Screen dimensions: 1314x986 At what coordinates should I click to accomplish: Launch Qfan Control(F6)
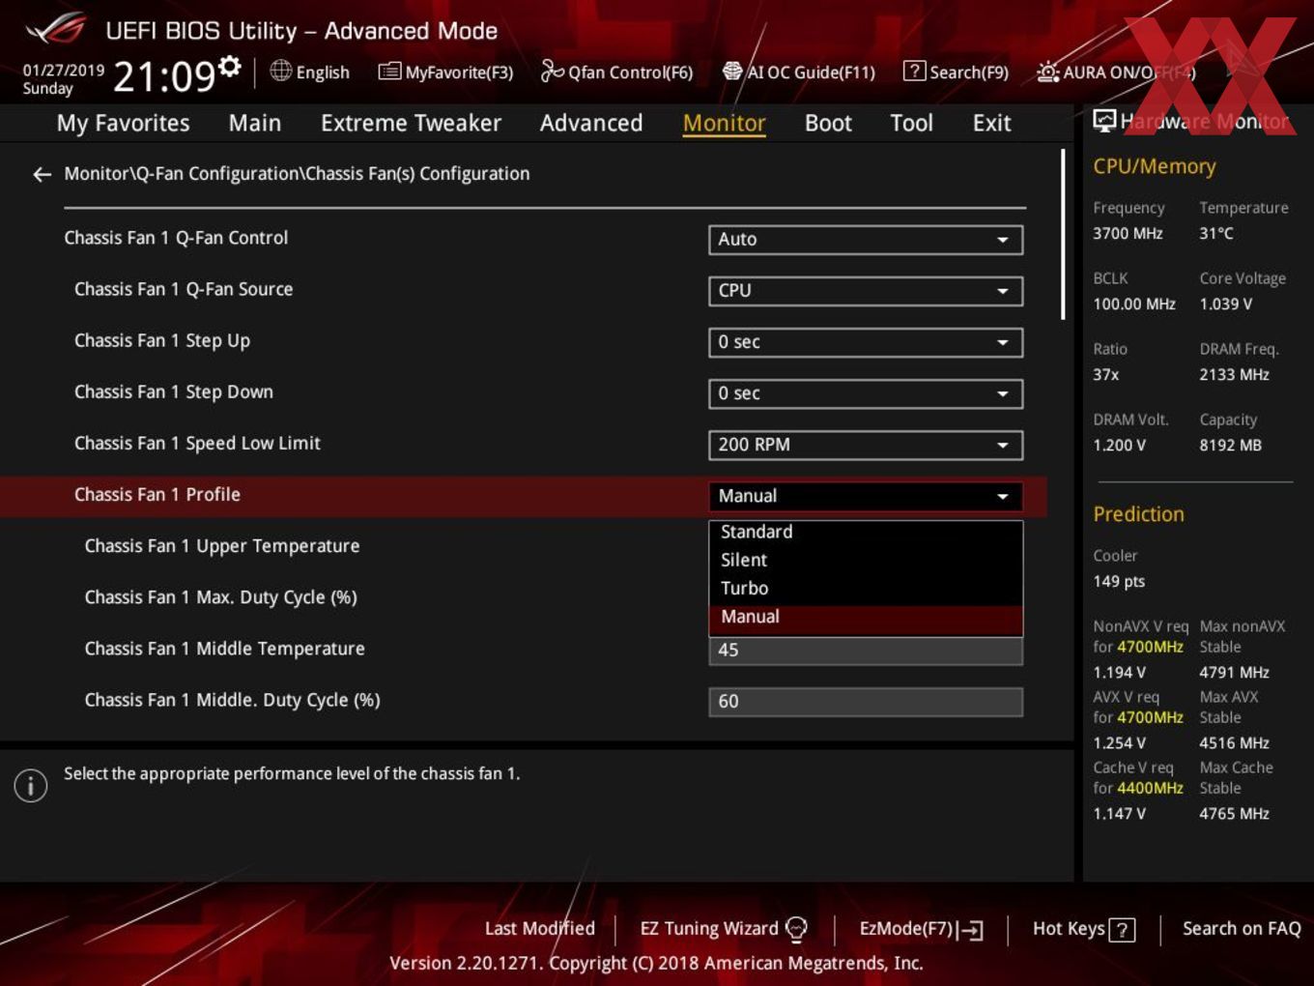pyautogui.click(x=616, y=72)
